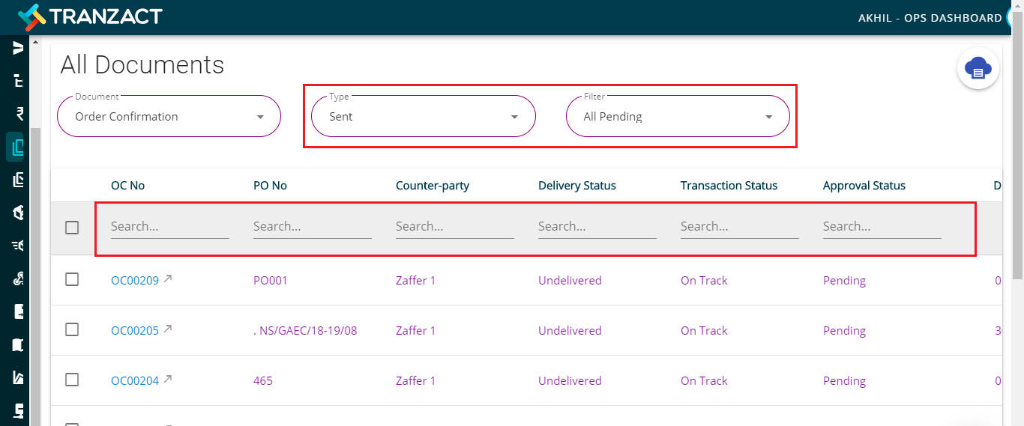Image resolution: width=1024 pixels, height=426 pixels.
Task: Sort by Approval Status column header
Action: (x=864, y=186)
